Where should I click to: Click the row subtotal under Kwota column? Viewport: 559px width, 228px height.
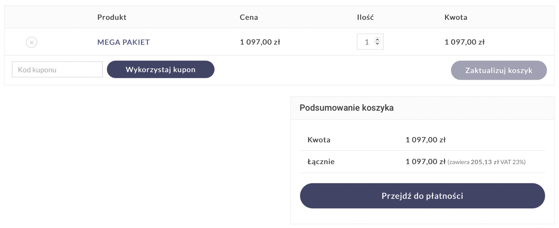pyautogui.click(x=465, y=42)
